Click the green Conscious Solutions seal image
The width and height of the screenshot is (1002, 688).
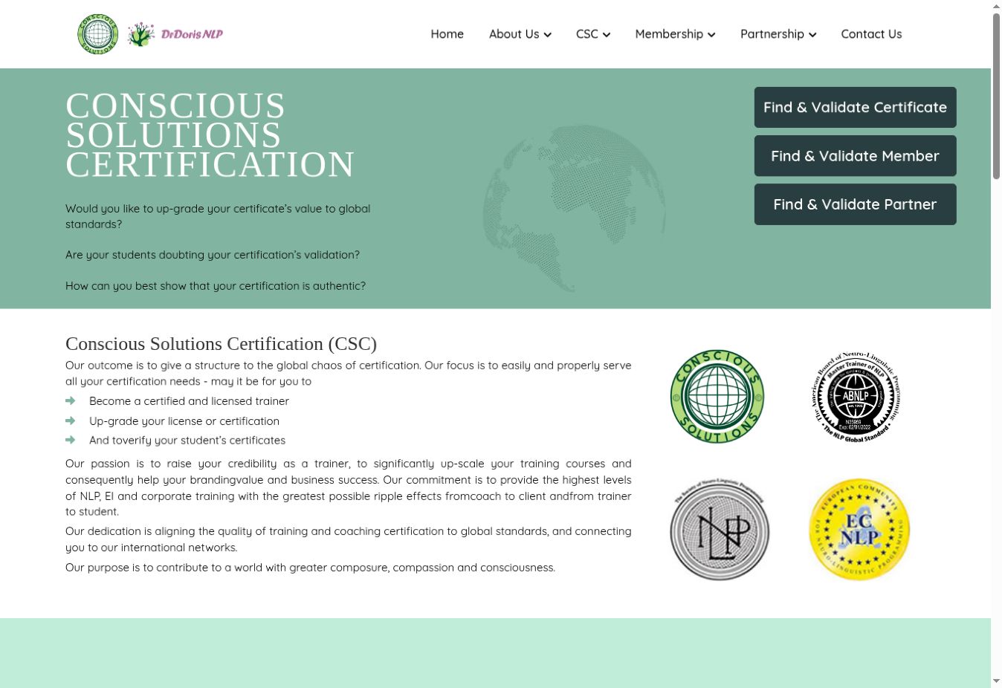[717, 397]
